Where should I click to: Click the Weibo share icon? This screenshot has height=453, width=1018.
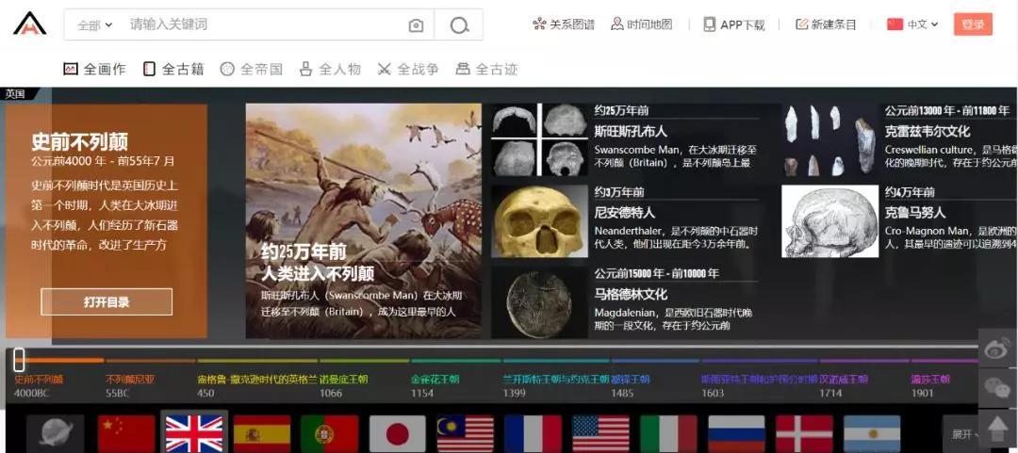click(997, 348)
